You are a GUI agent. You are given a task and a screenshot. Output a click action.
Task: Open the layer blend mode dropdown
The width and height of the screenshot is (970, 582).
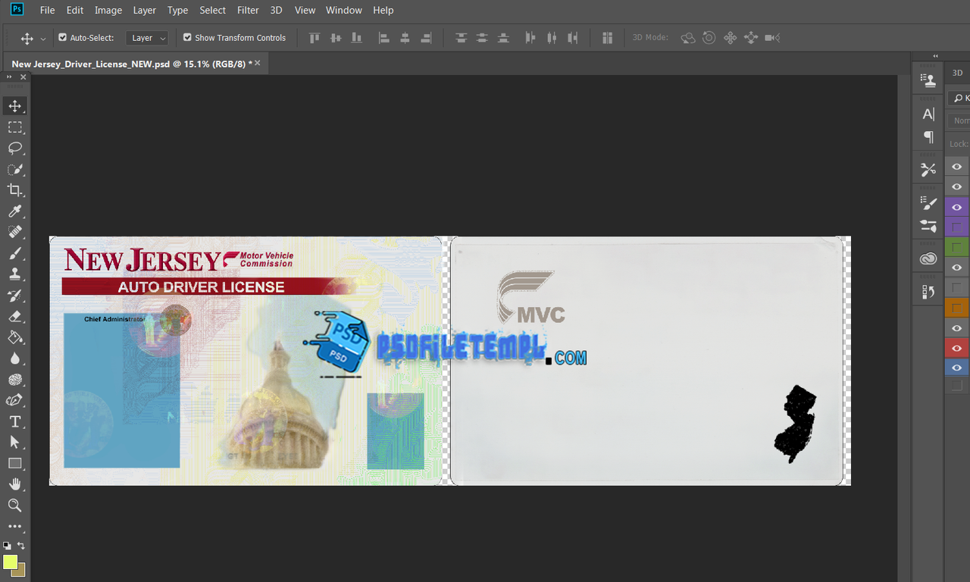[959, 120]
